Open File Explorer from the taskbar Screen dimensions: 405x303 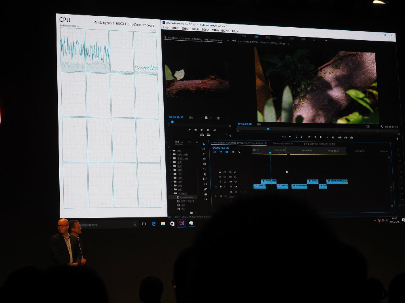pyautogui.click(x=163, y=224)
